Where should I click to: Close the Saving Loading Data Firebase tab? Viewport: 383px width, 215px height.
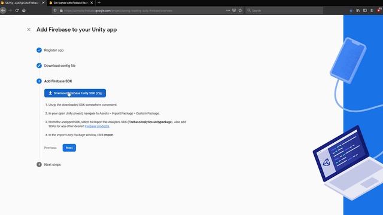point(43,2)
